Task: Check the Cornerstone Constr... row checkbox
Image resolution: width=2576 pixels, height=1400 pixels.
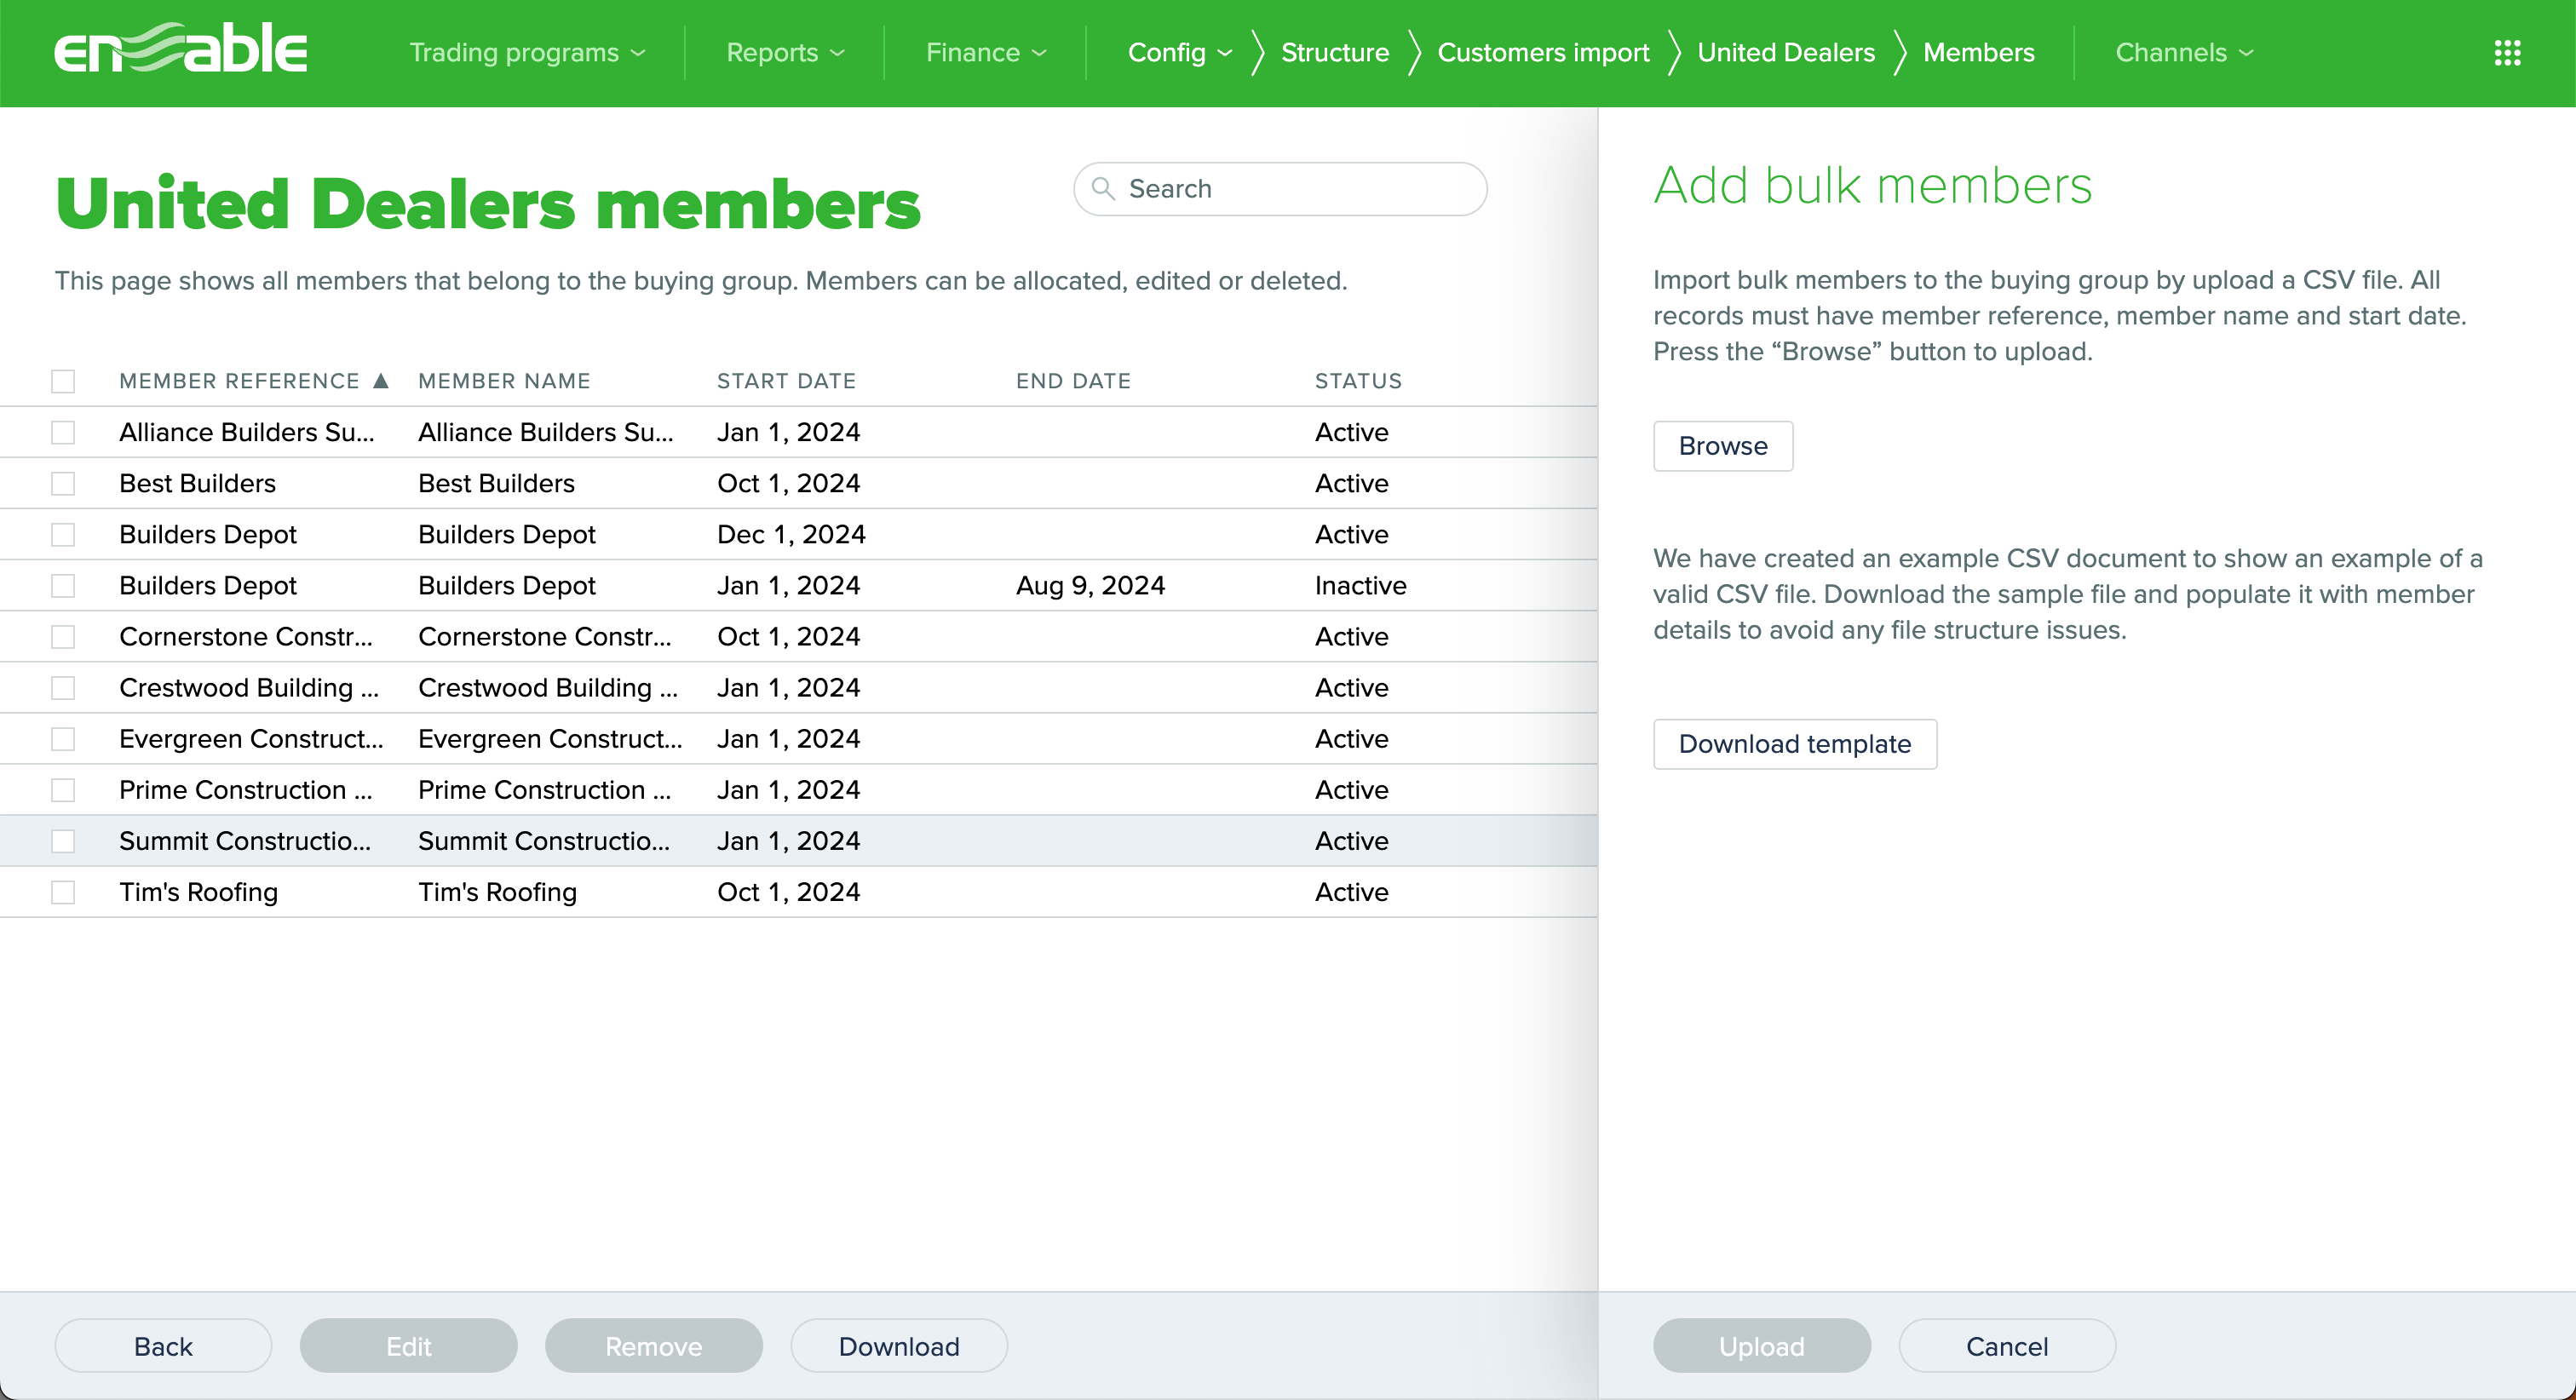Action: (x=63, y=636)
